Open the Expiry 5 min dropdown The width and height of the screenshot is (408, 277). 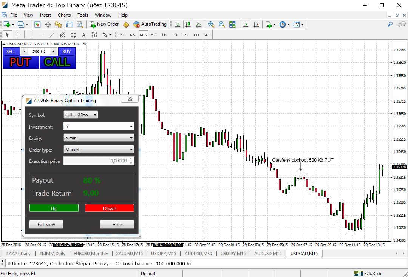[x=99, y=138]
